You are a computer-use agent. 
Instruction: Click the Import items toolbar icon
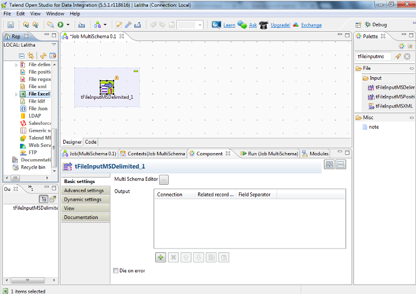(x=82, y=24)
